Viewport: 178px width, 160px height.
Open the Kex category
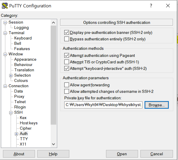[23, 118]
